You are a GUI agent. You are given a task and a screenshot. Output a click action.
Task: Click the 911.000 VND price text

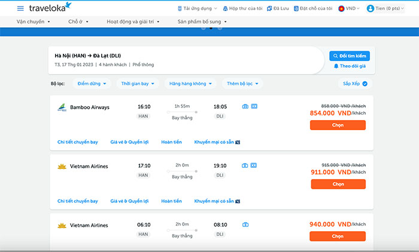(331, 172)
